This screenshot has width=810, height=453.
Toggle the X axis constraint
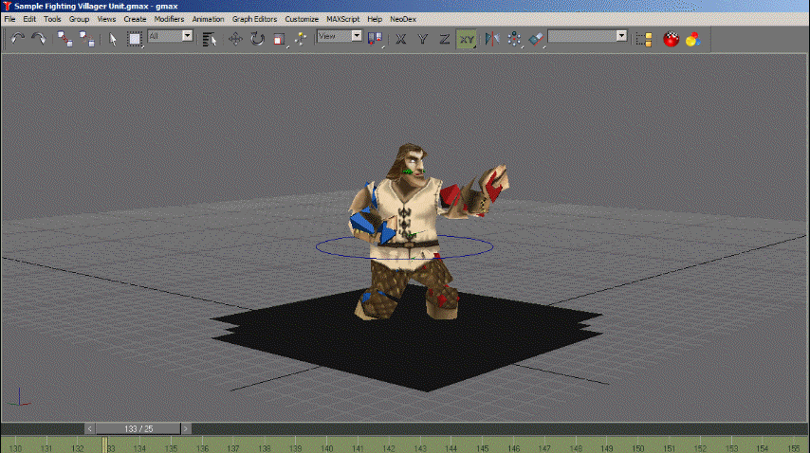(401, 39)
